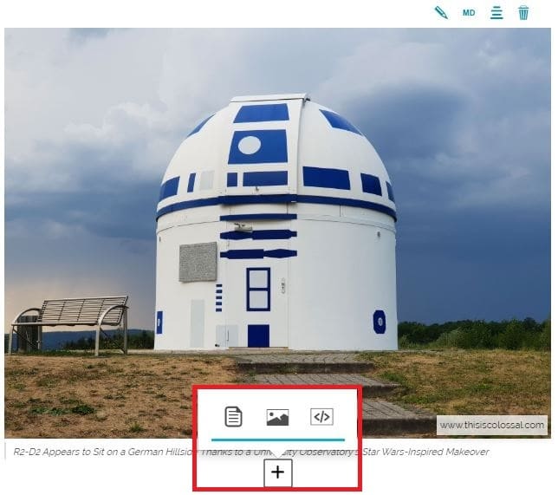Click the gray plaque on the observatory wall
This screenshot has width=558, height=495.
point(198,262)
